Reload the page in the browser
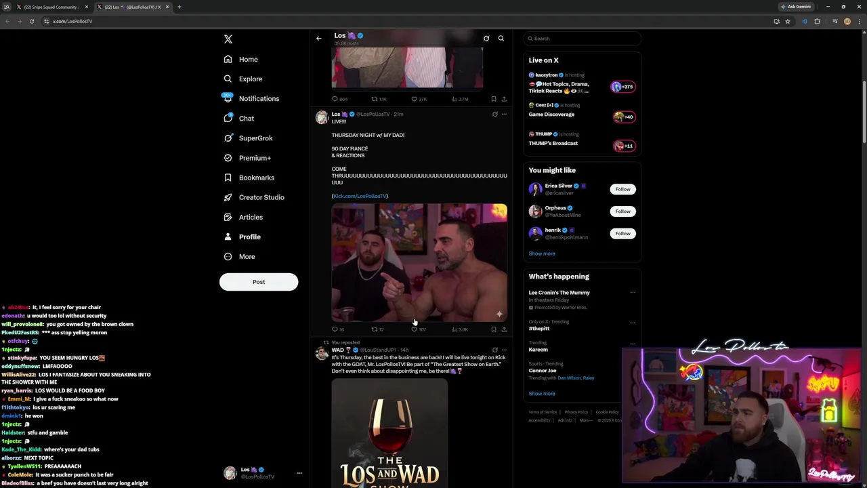Screen dimensions: 867x488 [x=31, y=21]
